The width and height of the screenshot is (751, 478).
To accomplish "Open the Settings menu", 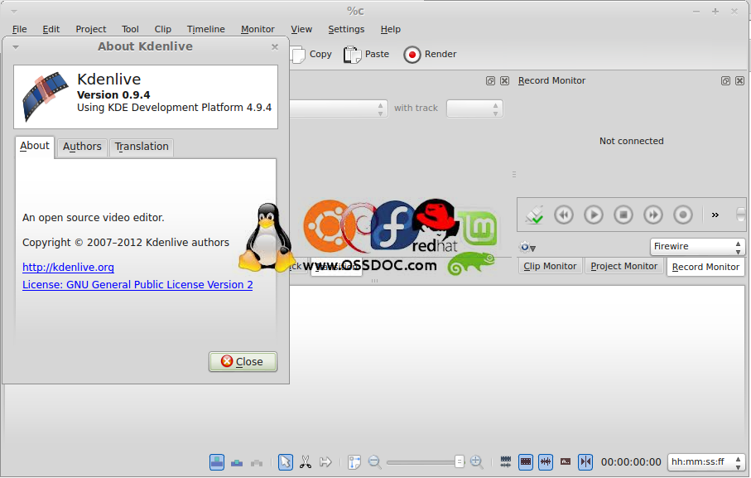I will pyautogui.click(x=346, y=29).
